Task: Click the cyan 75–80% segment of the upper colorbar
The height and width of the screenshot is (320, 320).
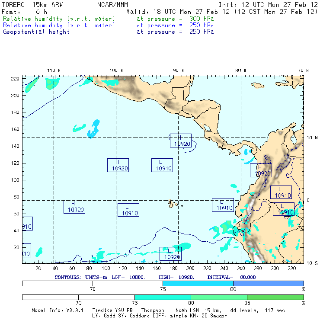Action: pyautogui.click(x=198, y=283)
